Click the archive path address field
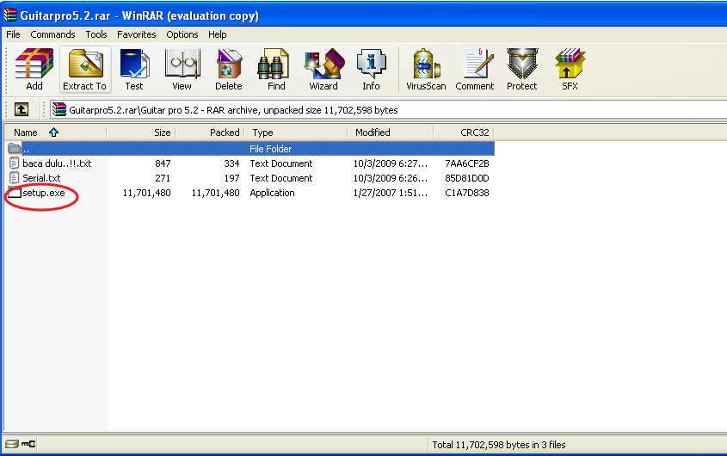Screen dimensions: 727x456 click(389, 110)
